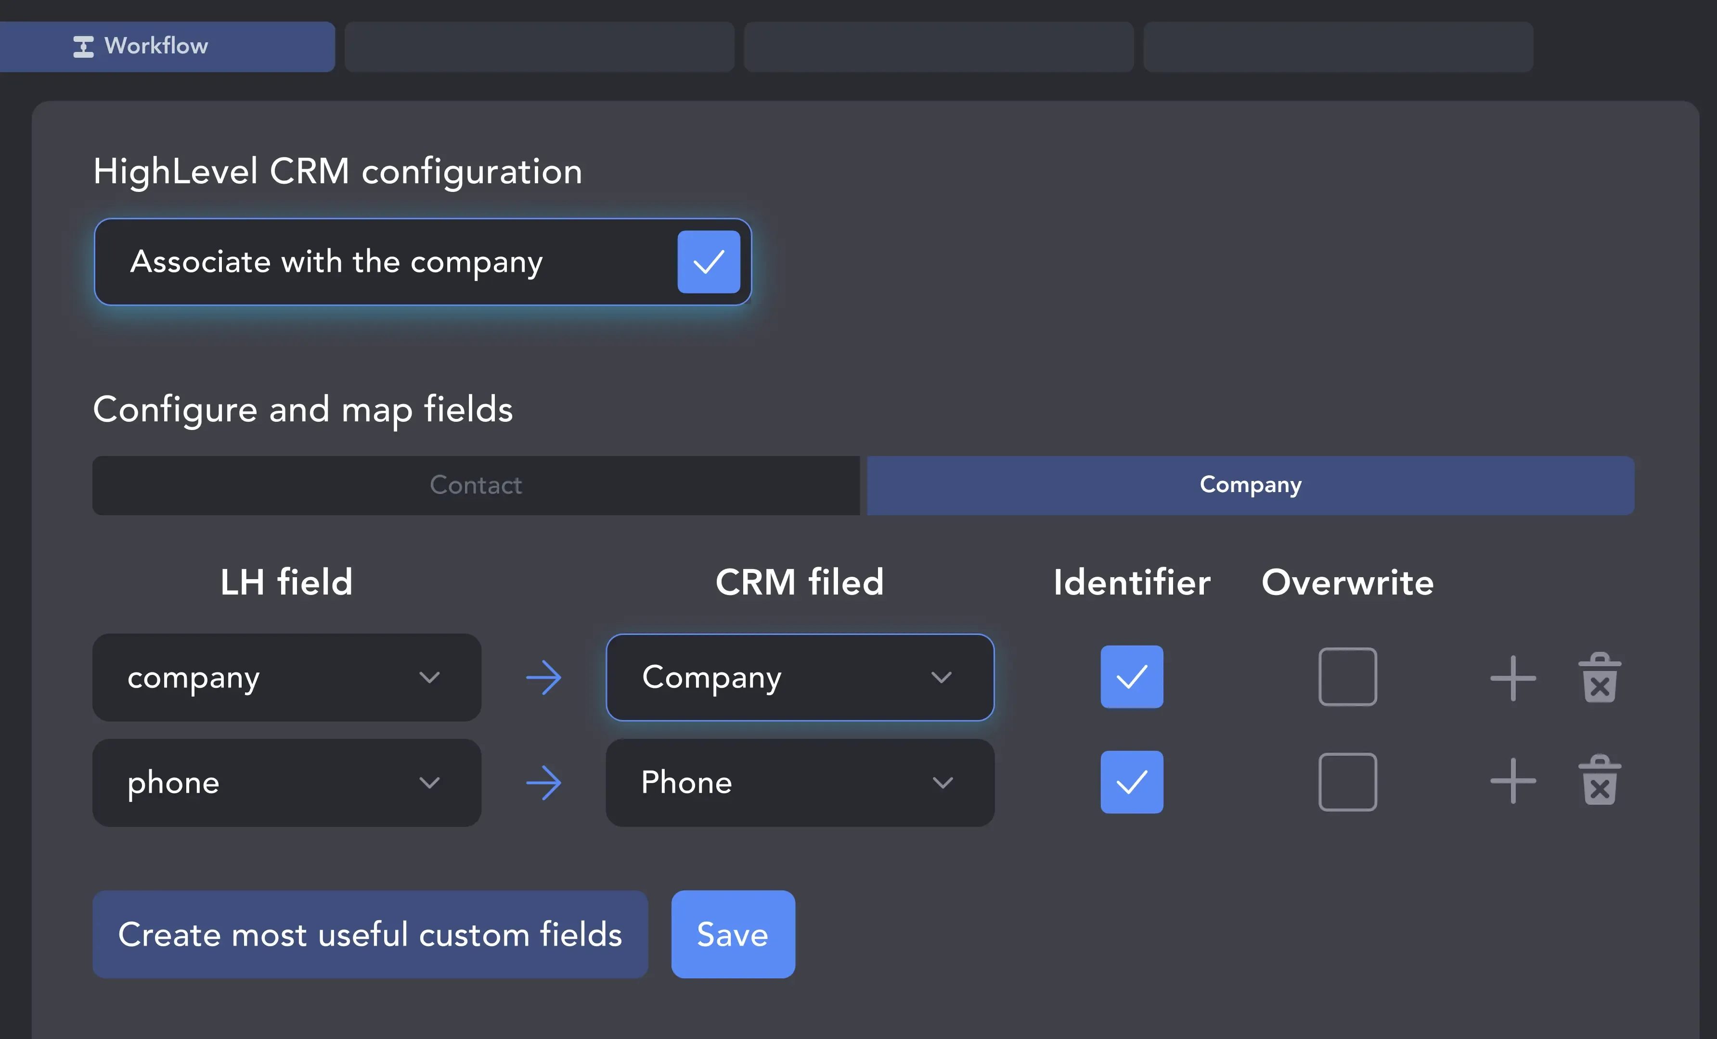This screenshot has height=1039, width=1717.
Task: Switch to the Company tab
Action: click(x=1250, y=485)
